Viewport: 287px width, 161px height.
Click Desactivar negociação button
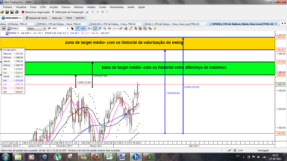point(36,12)
